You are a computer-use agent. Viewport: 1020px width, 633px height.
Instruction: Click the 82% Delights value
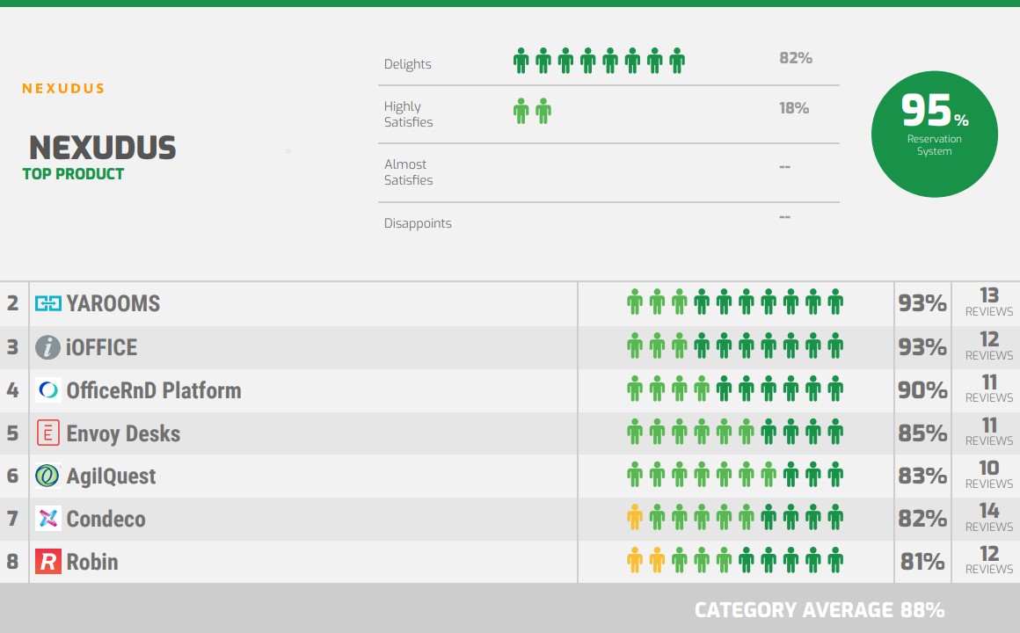tap(796, 58)
